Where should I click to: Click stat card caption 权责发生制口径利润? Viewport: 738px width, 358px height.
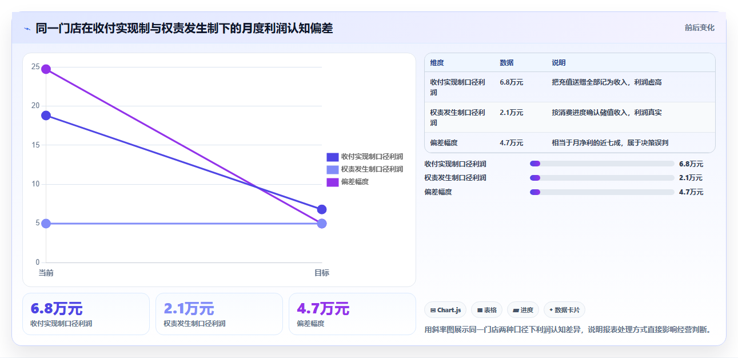[x=194, y=323]
